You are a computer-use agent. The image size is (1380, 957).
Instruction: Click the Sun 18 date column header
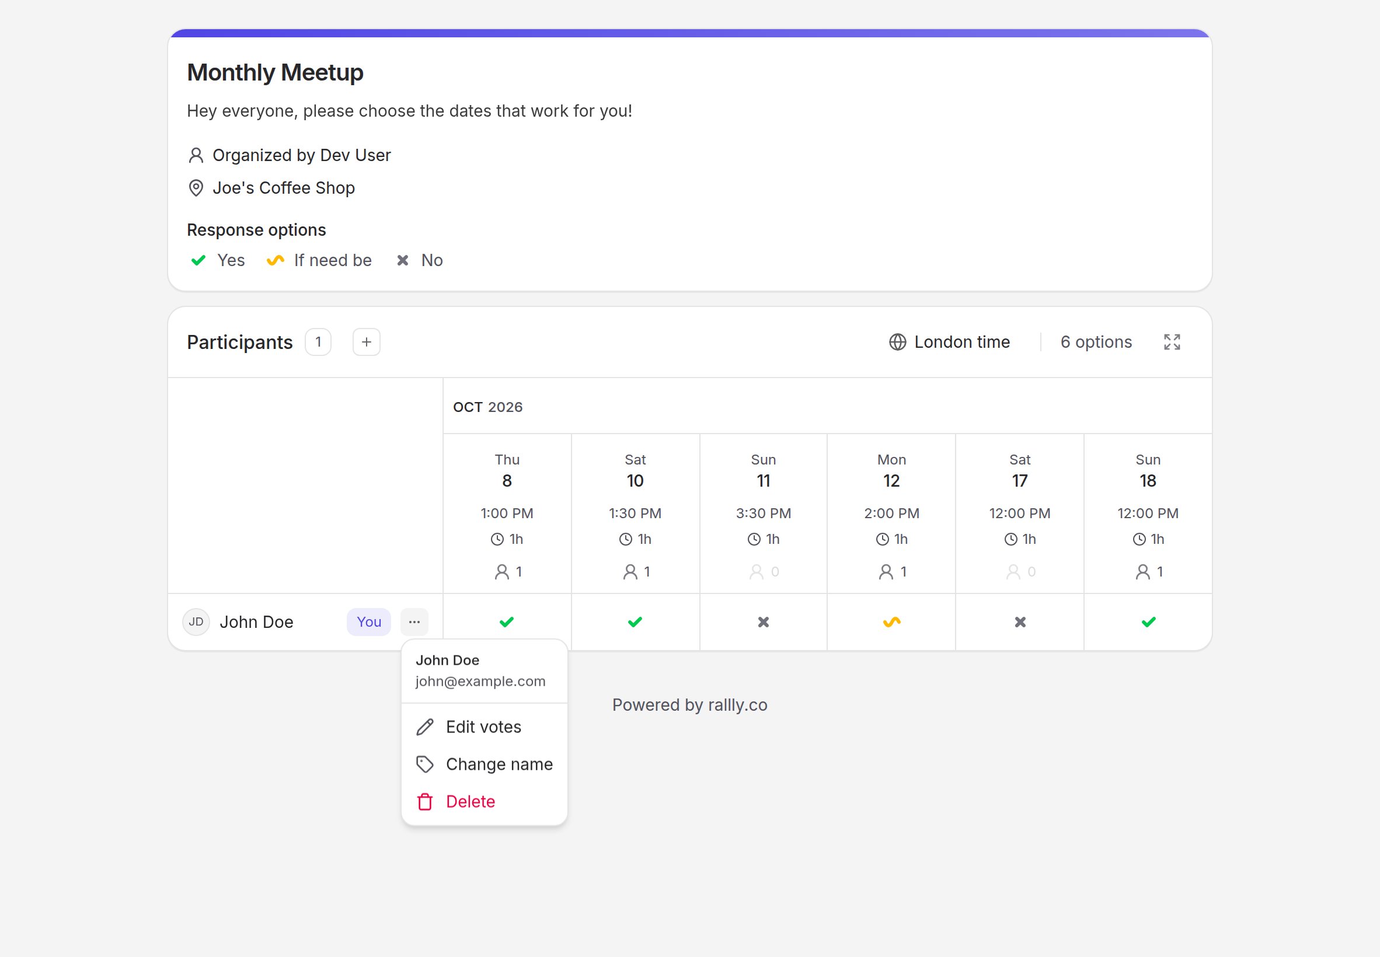(1147, 514)
